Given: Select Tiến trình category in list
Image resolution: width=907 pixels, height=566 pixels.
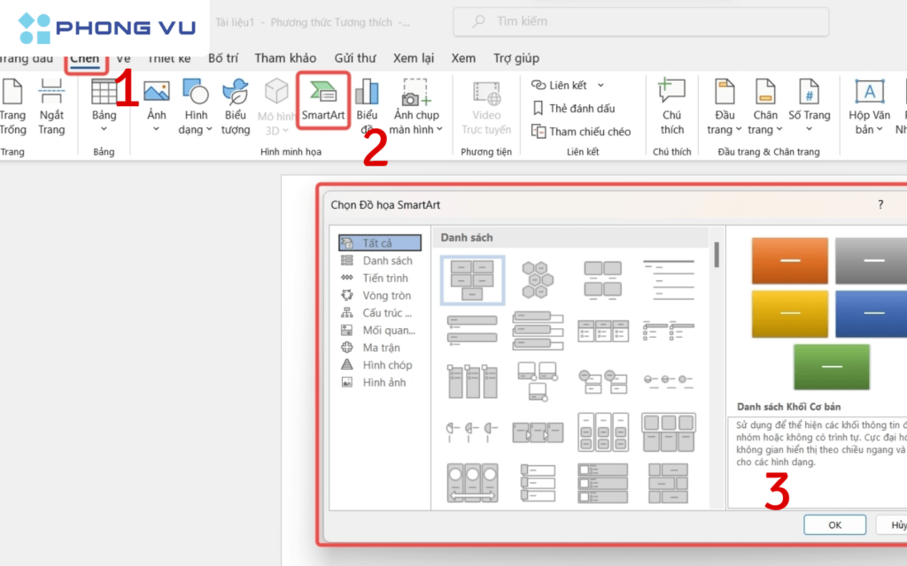Looking at the screenshot, I should (384, 279).
